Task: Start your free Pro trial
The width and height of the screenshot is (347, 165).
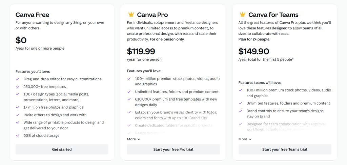Action: [173, 149]
